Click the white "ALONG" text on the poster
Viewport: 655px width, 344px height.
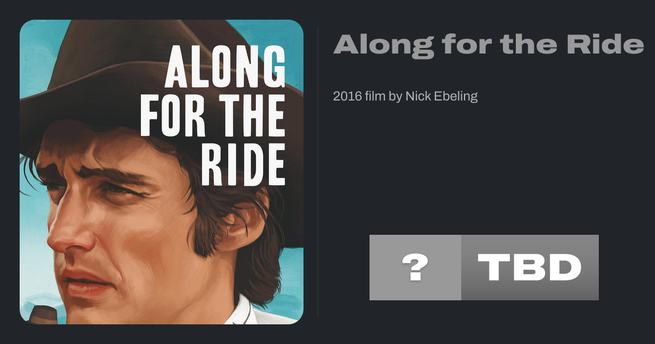coord(225,67)
